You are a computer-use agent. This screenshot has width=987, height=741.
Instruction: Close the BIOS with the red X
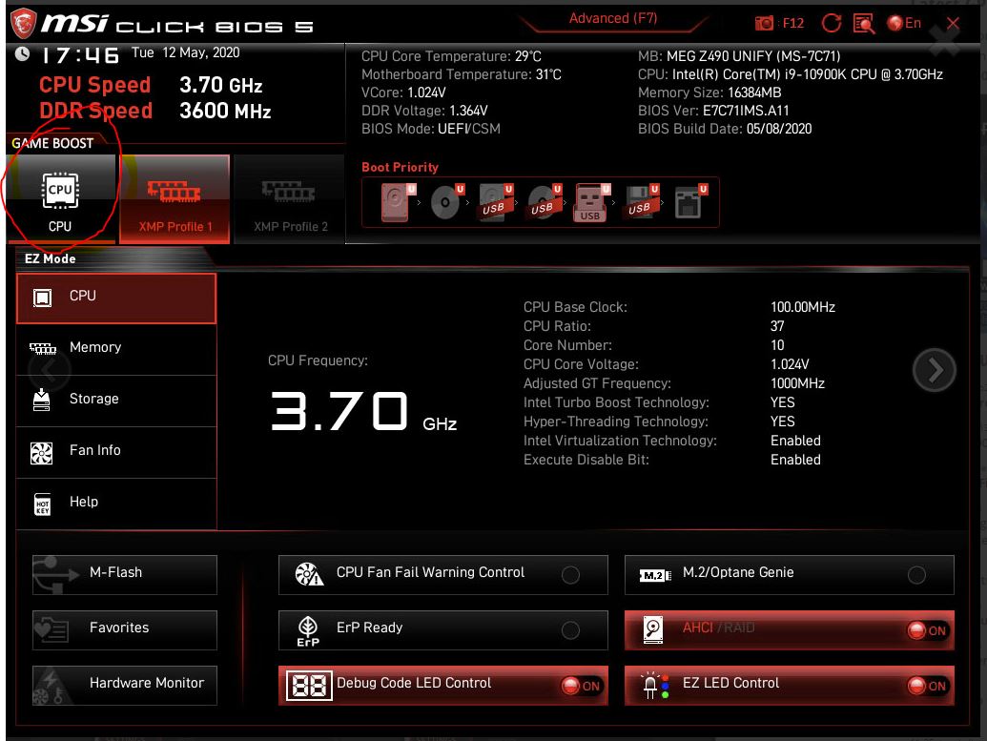pos(953,23)
